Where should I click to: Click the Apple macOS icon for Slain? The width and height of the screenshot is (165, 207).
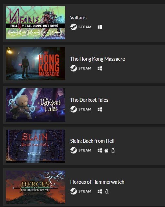106,150
